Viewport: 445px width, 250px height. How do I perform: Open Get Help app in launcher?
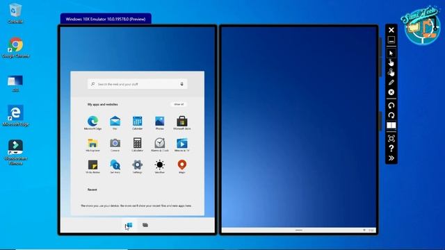coord(115,167)
